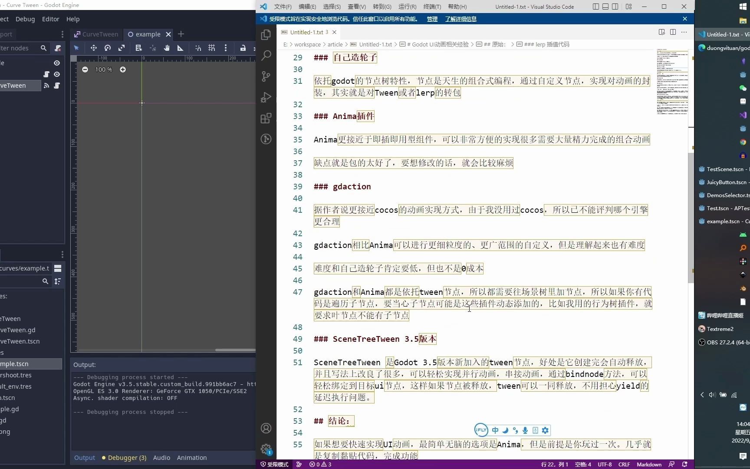The width and height of the screenshot is (750, 469).
Task: Toggle lock on selected node
Action: (243, 48)
